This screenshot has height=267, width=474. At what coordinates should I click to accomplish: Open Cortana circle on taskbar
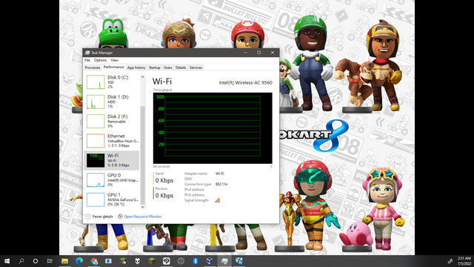pos(36,261)
